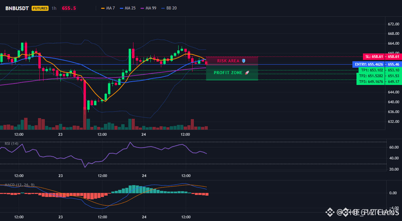402x221 pixels.
Task: Toggle the MA 25 legend entry
Action: coord(127,8)
